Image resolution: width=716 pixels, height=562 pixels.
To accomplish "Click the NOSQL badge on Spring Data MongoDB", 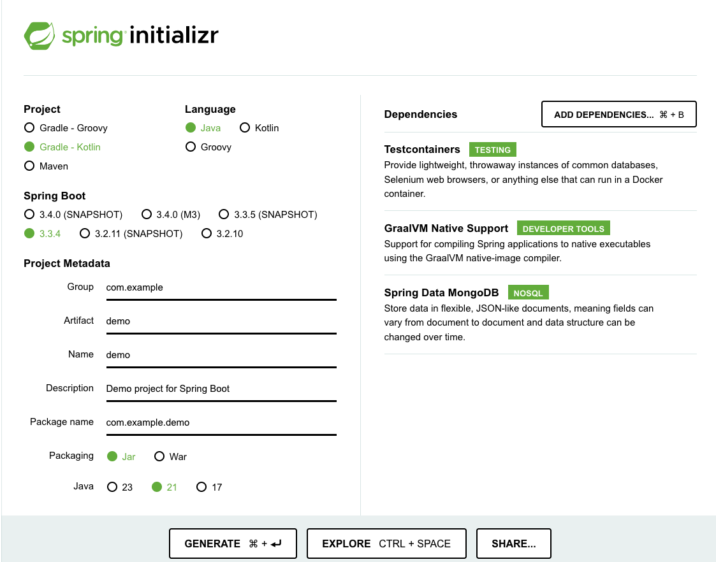I will click(529, 292).
